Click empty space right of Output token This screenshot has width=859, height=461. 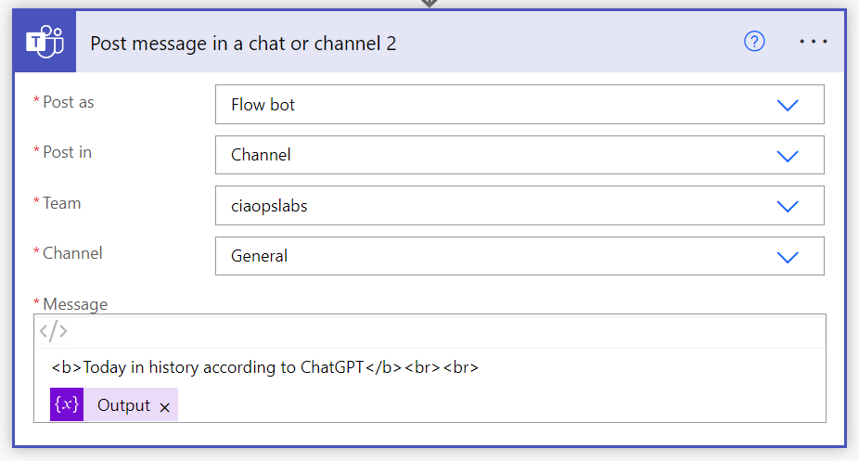[x=501, y=405]
